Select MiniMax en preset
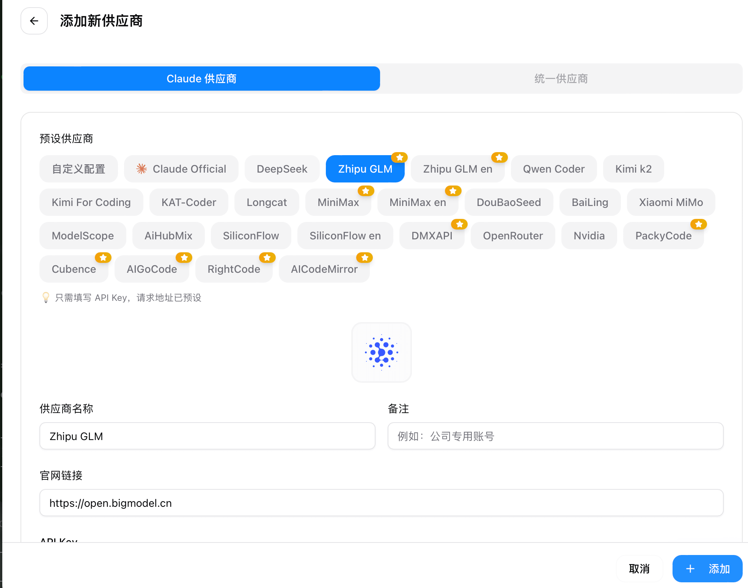Viewport: 748px width, 588px height. [x=418, y=202]
